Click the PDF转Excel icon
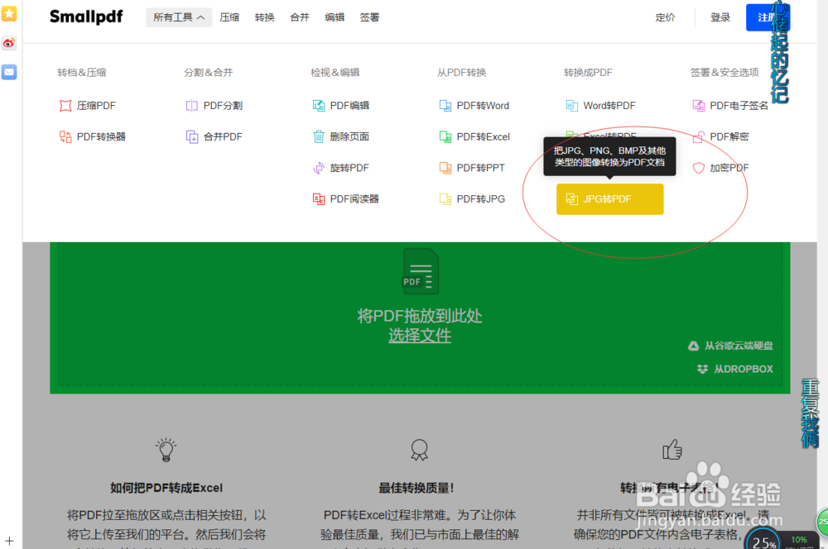Image resolution: width=828 pixels, height=549 pixels. tap(445, 136)
